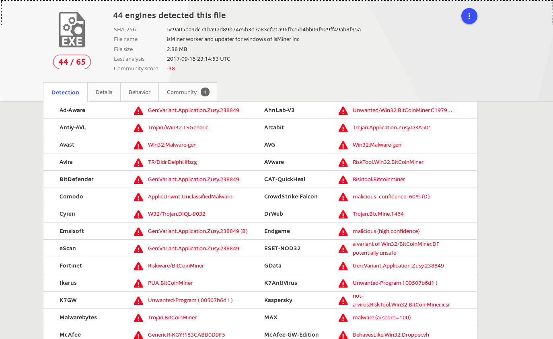Click the warning icon for Ad-Aware
Screen dimensions: 553x339
point(138,110)
